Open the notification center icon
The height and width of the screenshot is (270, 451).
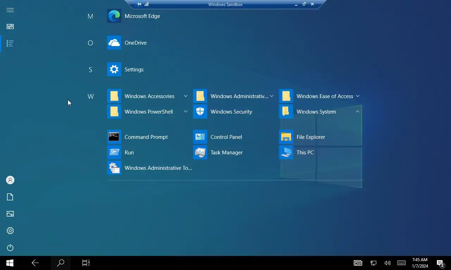click(440, 263)
